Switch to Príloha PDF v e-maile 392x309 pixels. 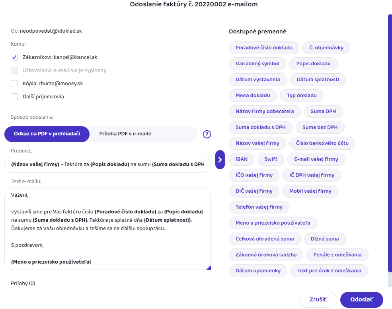[125, 134]
